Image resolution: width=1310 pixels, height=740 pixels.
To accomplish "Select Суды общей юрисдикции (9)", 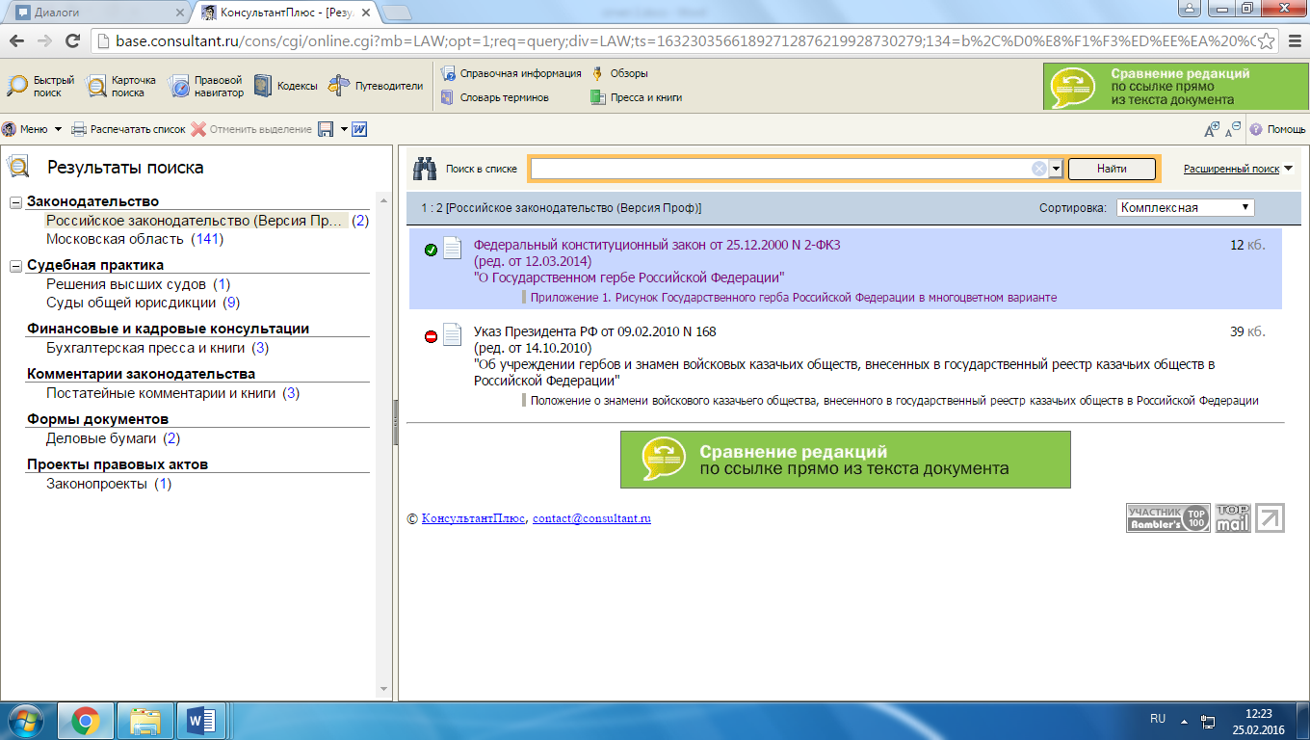I will (x=143, y=303).
